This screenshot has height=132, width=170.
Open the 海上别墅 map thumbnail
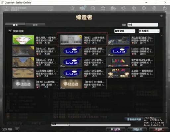point(119,40)
